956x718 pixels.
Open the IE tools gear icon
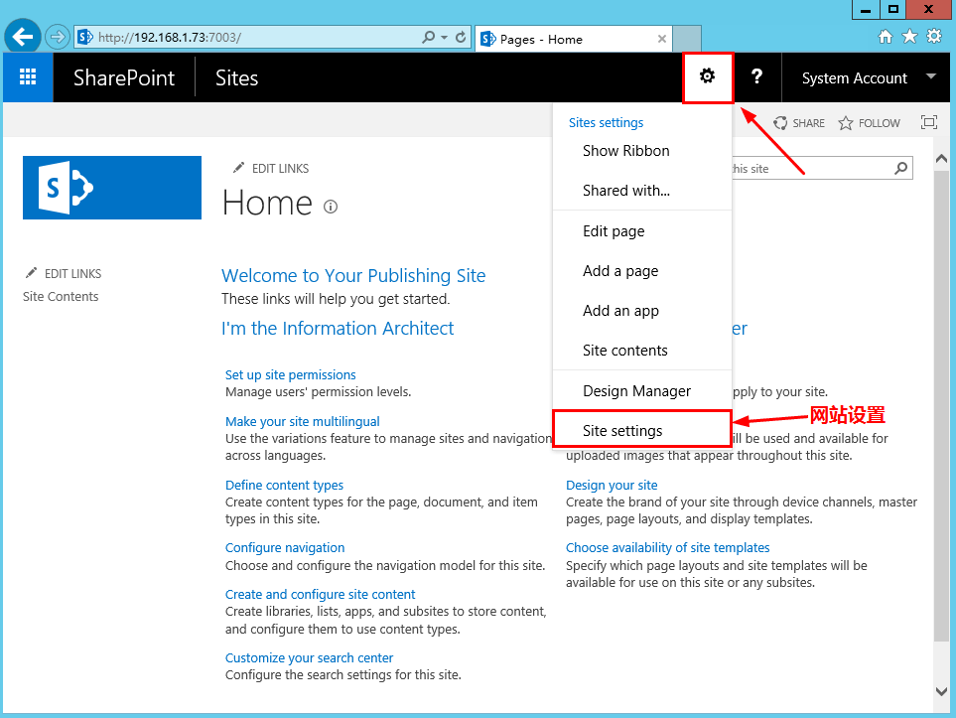coord(934,37)
